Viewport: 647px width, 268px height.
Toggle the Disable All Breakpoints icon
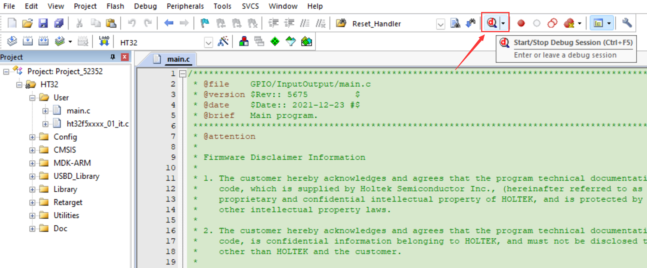click(x=552, y=24)
